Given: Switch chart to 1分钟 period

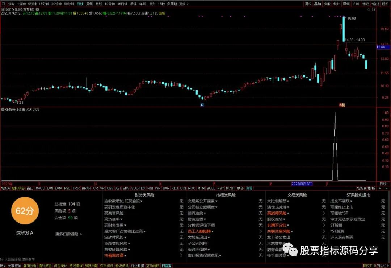Looking at the screenshot, I should pos(21,4).
